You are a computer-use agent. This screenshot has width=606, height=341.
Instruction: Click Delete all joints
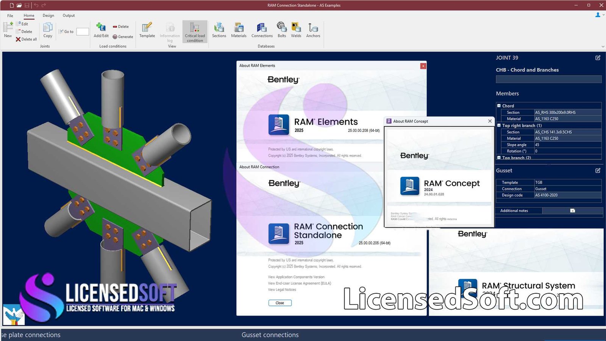(x=27, y=39)
